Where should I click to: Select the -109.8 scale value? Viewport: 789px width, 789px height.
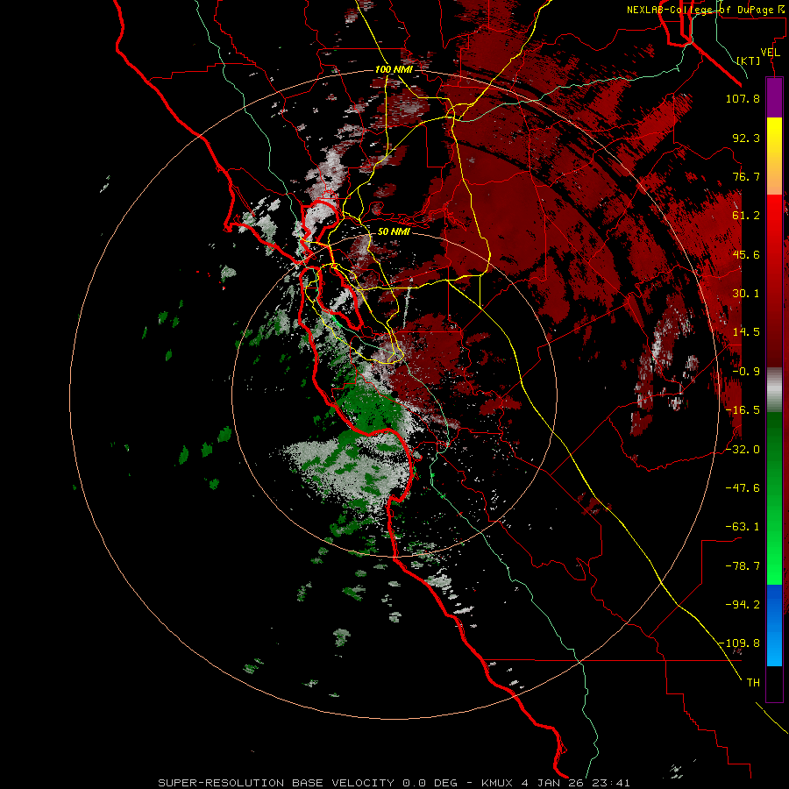coord(739,643)
